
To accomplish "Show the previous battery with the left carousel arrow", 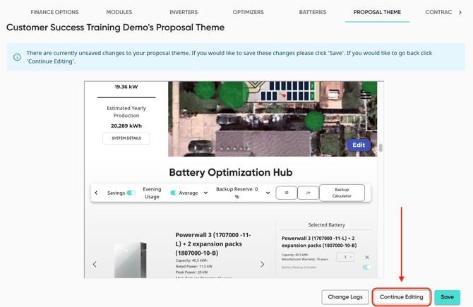I will 95,265.
